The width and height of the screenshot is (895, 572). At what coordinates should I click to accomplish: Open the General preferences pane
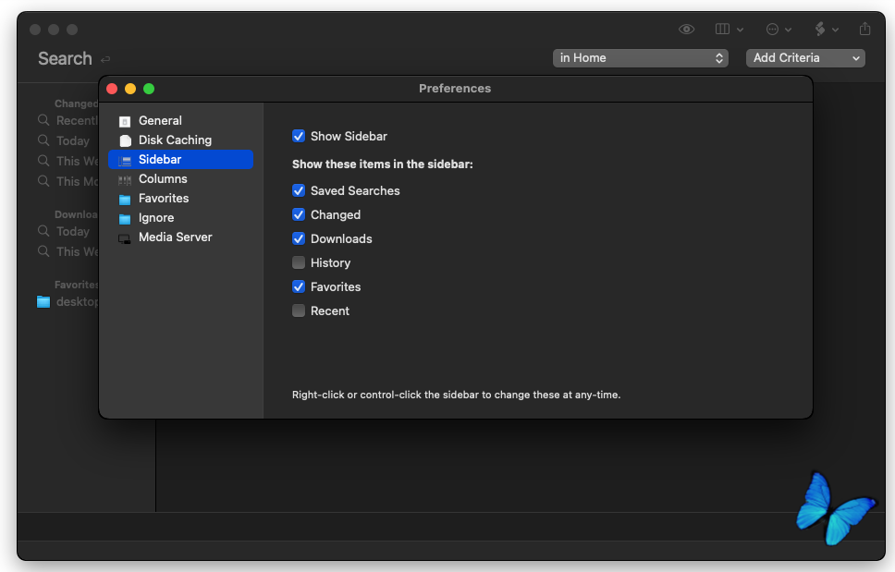160,121
